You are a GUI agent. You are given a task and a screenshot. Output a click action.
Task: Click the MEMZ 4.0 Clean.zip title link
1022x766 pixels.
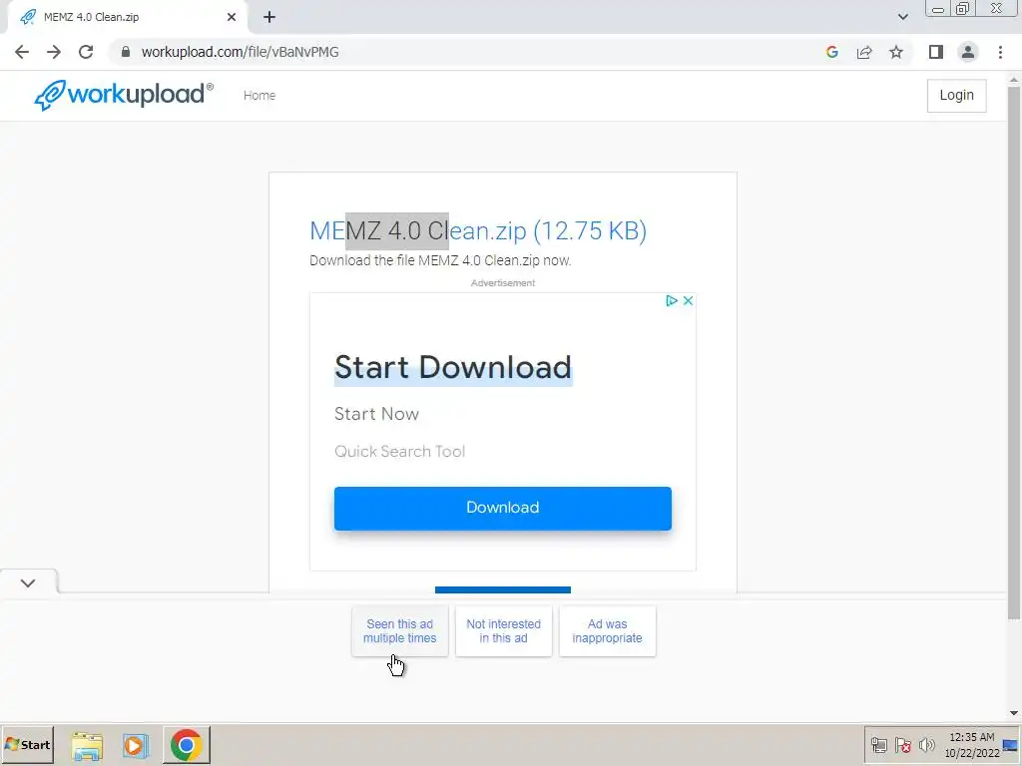478,231
